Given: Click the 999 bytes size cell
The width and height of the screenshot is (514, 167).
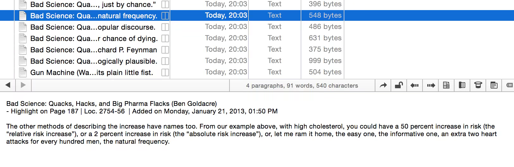Looking at the screenshot, I should point(325,61).
